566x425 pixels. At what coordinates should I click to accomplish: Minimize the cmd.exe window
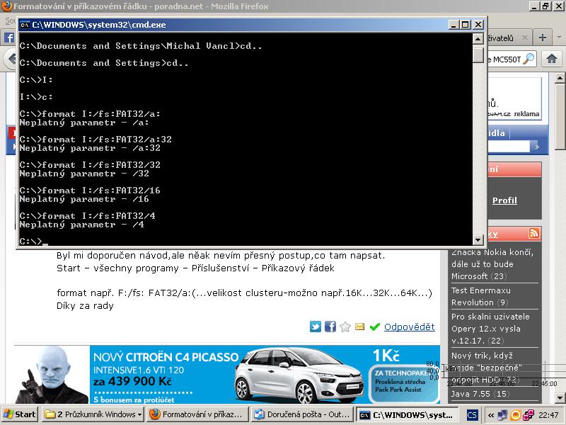tap(454, 25)
